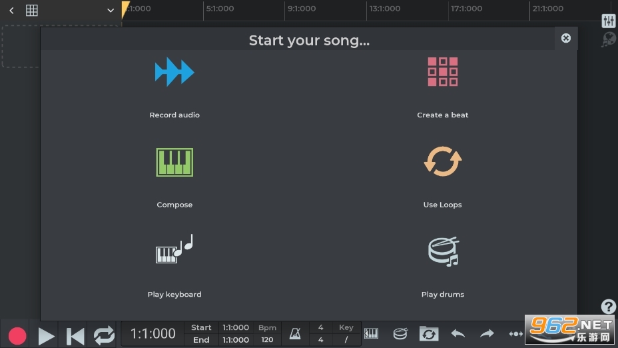
Task: Toggle the on-screen piano keyboard icon
Action: point(371,333)
